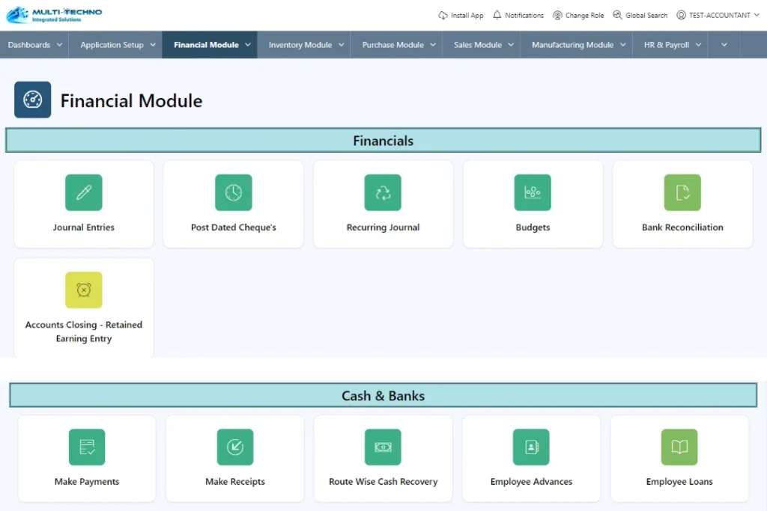
Task: Open the Recurring Journal recycle icon
Action: point(383,192)
